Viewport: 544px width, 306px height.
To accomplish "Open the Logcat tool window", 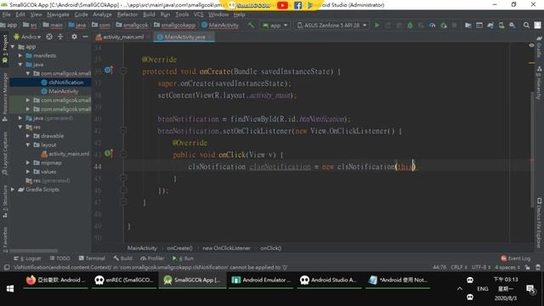I will pyautogui.click(x=27, y=258).
